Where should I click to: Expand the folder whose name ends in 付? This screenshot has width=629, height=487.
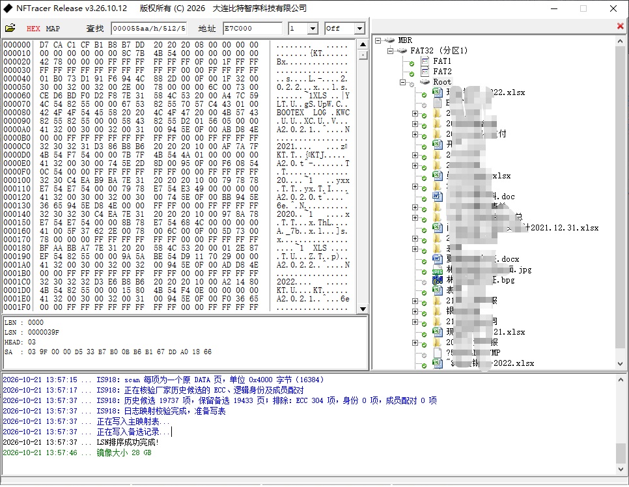pos(415,134)
